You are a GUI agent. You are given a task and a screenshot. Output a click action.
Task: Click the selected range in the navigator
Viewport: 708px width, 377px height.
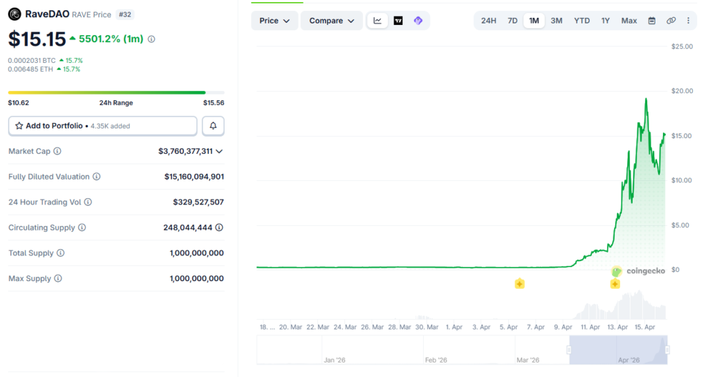click(x=618, y=350)
